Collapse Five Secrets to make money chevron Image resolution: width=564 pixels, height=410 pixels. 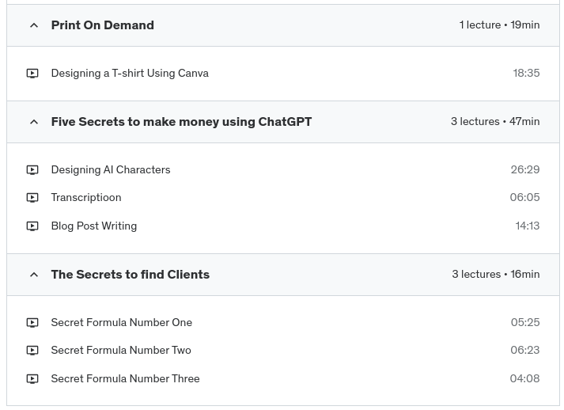pyautogui.click(x=34, y=122)
